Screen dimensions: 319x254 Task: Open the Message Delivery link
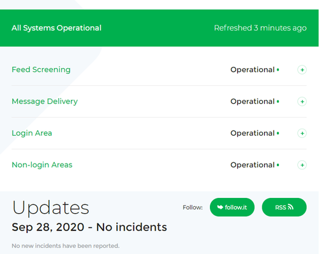(45, 101)
